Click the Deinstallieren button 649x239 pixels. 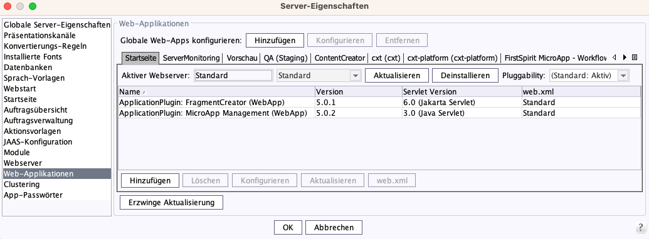coord(465,76)
